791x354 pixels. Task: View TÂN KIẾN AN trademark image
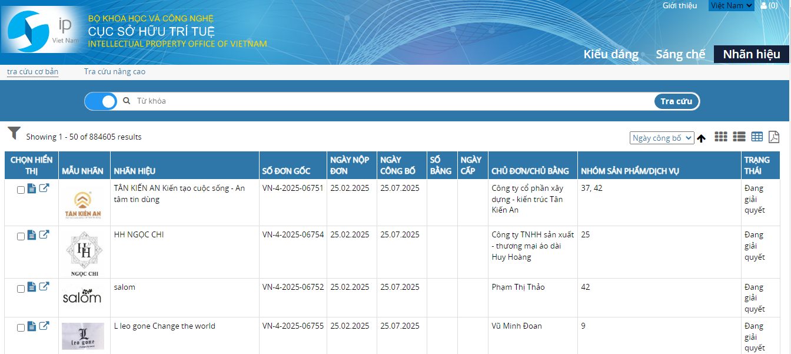click(x=82, y=204)
